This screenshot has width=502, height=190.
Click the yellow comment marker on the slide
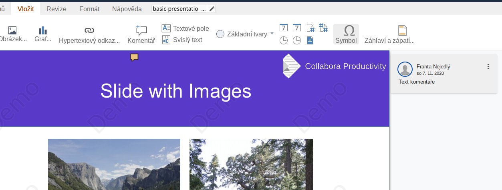click(134, 57)
